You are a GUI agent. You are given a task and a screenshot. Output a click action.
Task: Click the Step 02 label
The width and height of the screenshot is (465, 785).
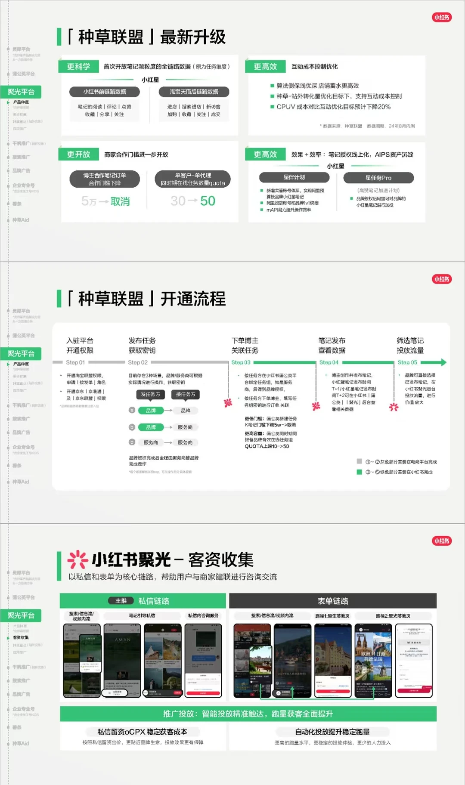click(x=138, y=362)
